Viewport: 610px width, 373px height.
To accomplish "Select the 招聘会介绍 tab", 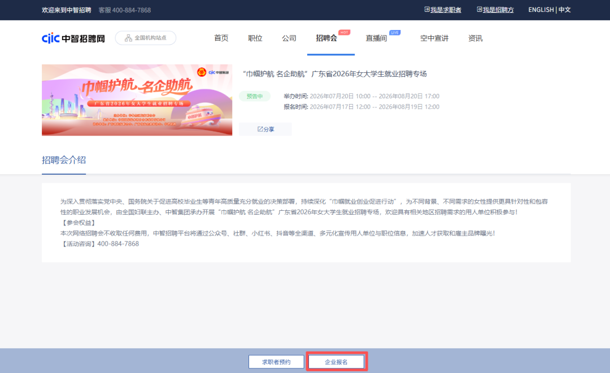I will (x=64, y=160).
